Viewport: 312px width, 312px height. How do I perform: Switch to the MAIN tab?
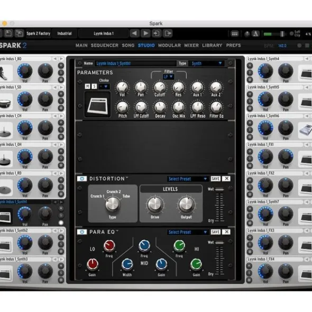[81, 45]
